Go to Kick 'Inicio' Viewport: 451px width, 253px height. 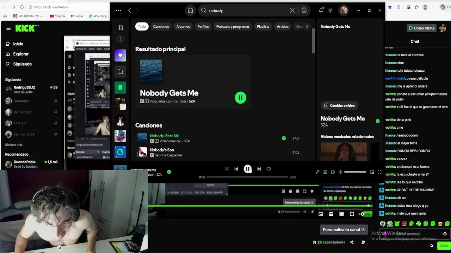point(14,44)
